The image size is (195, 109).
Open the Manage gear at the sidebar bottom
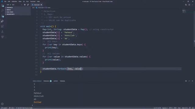tap(2, 104)
